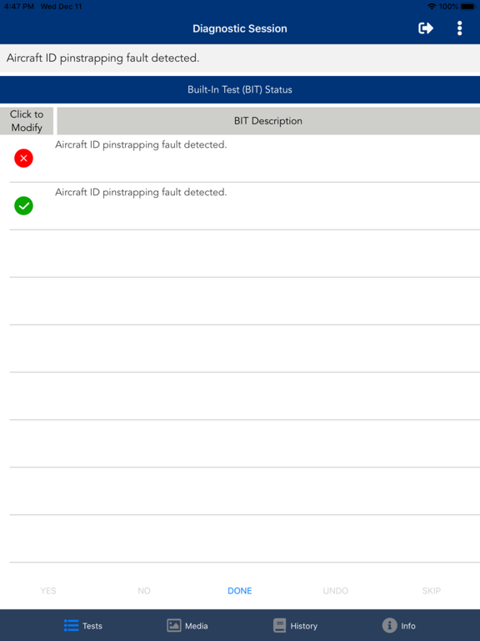Image resolution: width=480 pixels, height=641 pixels.
Task: Open the Info tab
Action: (x=399, y=626)
